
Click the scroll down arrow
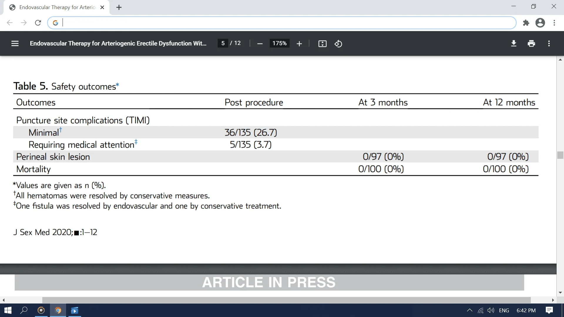click(560, 293)
